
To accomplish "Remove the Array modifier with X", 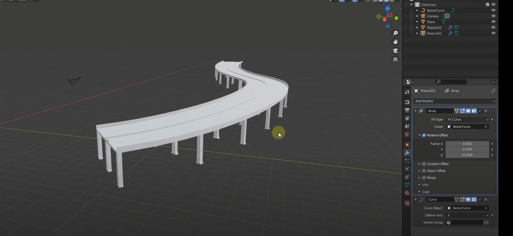I will tap(486, 111).
